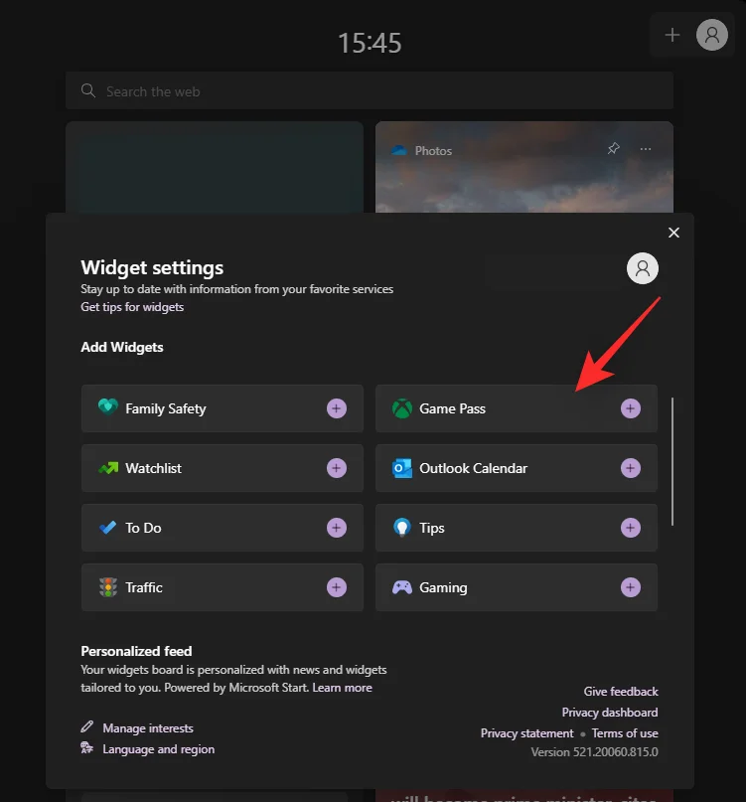Screen dimensions: 746x802
Task: Click the Family Safety heart icon
Action: pyautogui.click(x=108, y=407)
